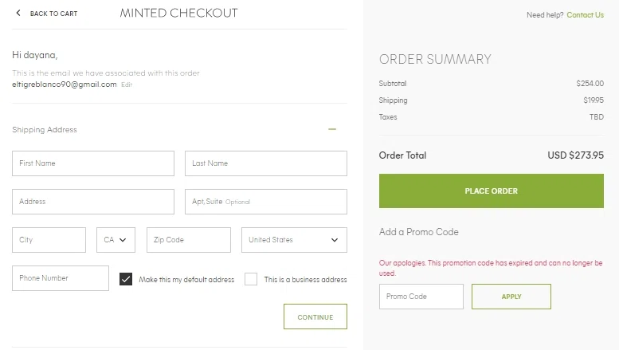Viewport: 619px width, 350px height.
Task: Click the Shipping Address section header
Action: pyautogui.click(x=45, y=130)
